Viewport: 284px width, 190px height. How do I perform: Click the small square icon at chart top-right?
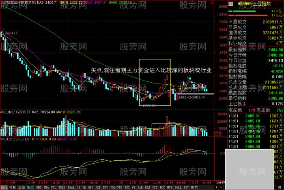click(x=212, y=2)
